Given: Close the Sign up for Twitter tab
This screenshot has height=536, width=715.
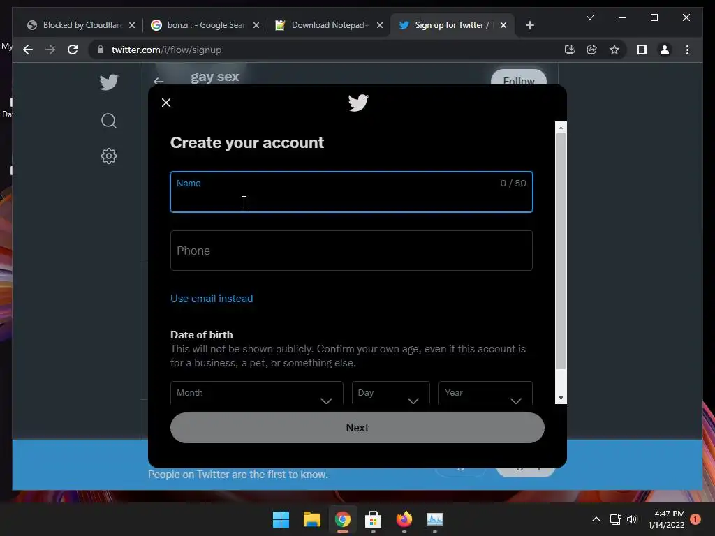Looking at the screenshot, I should [x=503, y=25].
